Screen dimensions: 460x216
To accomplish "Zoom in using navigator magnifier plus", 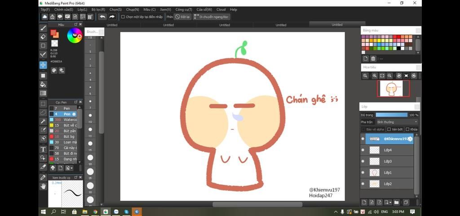I will click(x=375, y=76).
